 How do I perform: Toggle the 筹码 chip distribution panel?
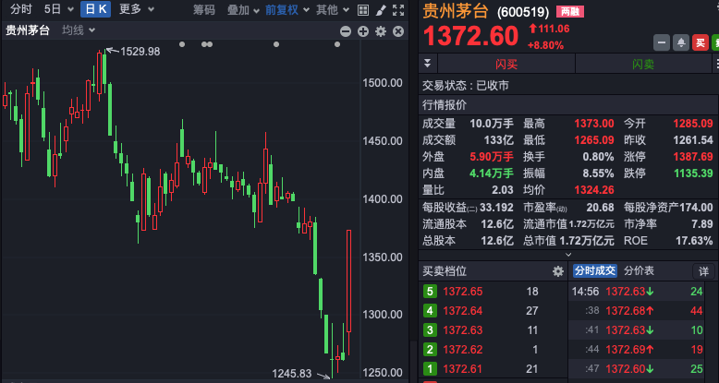204,9
